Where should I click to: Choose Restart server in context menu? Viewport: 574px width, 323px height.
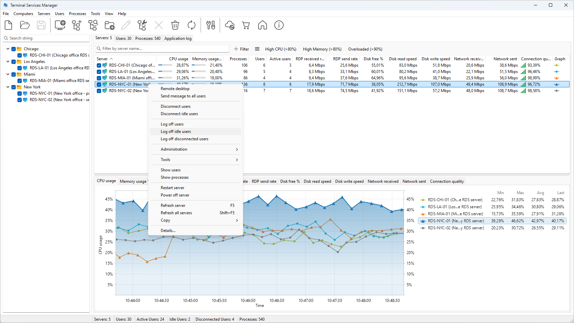(x=196, y=188)
